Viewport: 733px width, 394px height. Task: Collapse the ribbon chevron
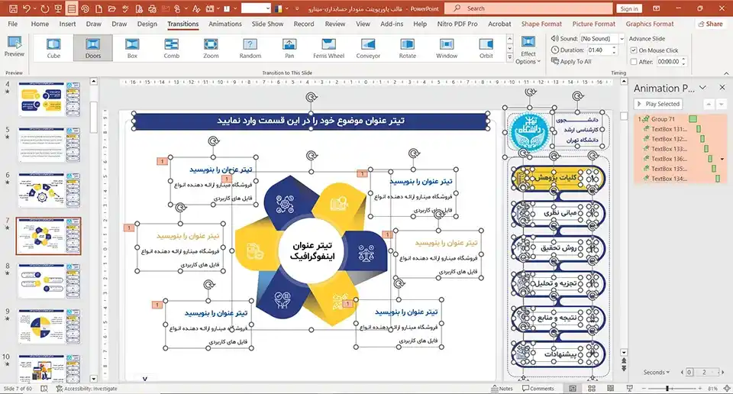pos(726,73)
